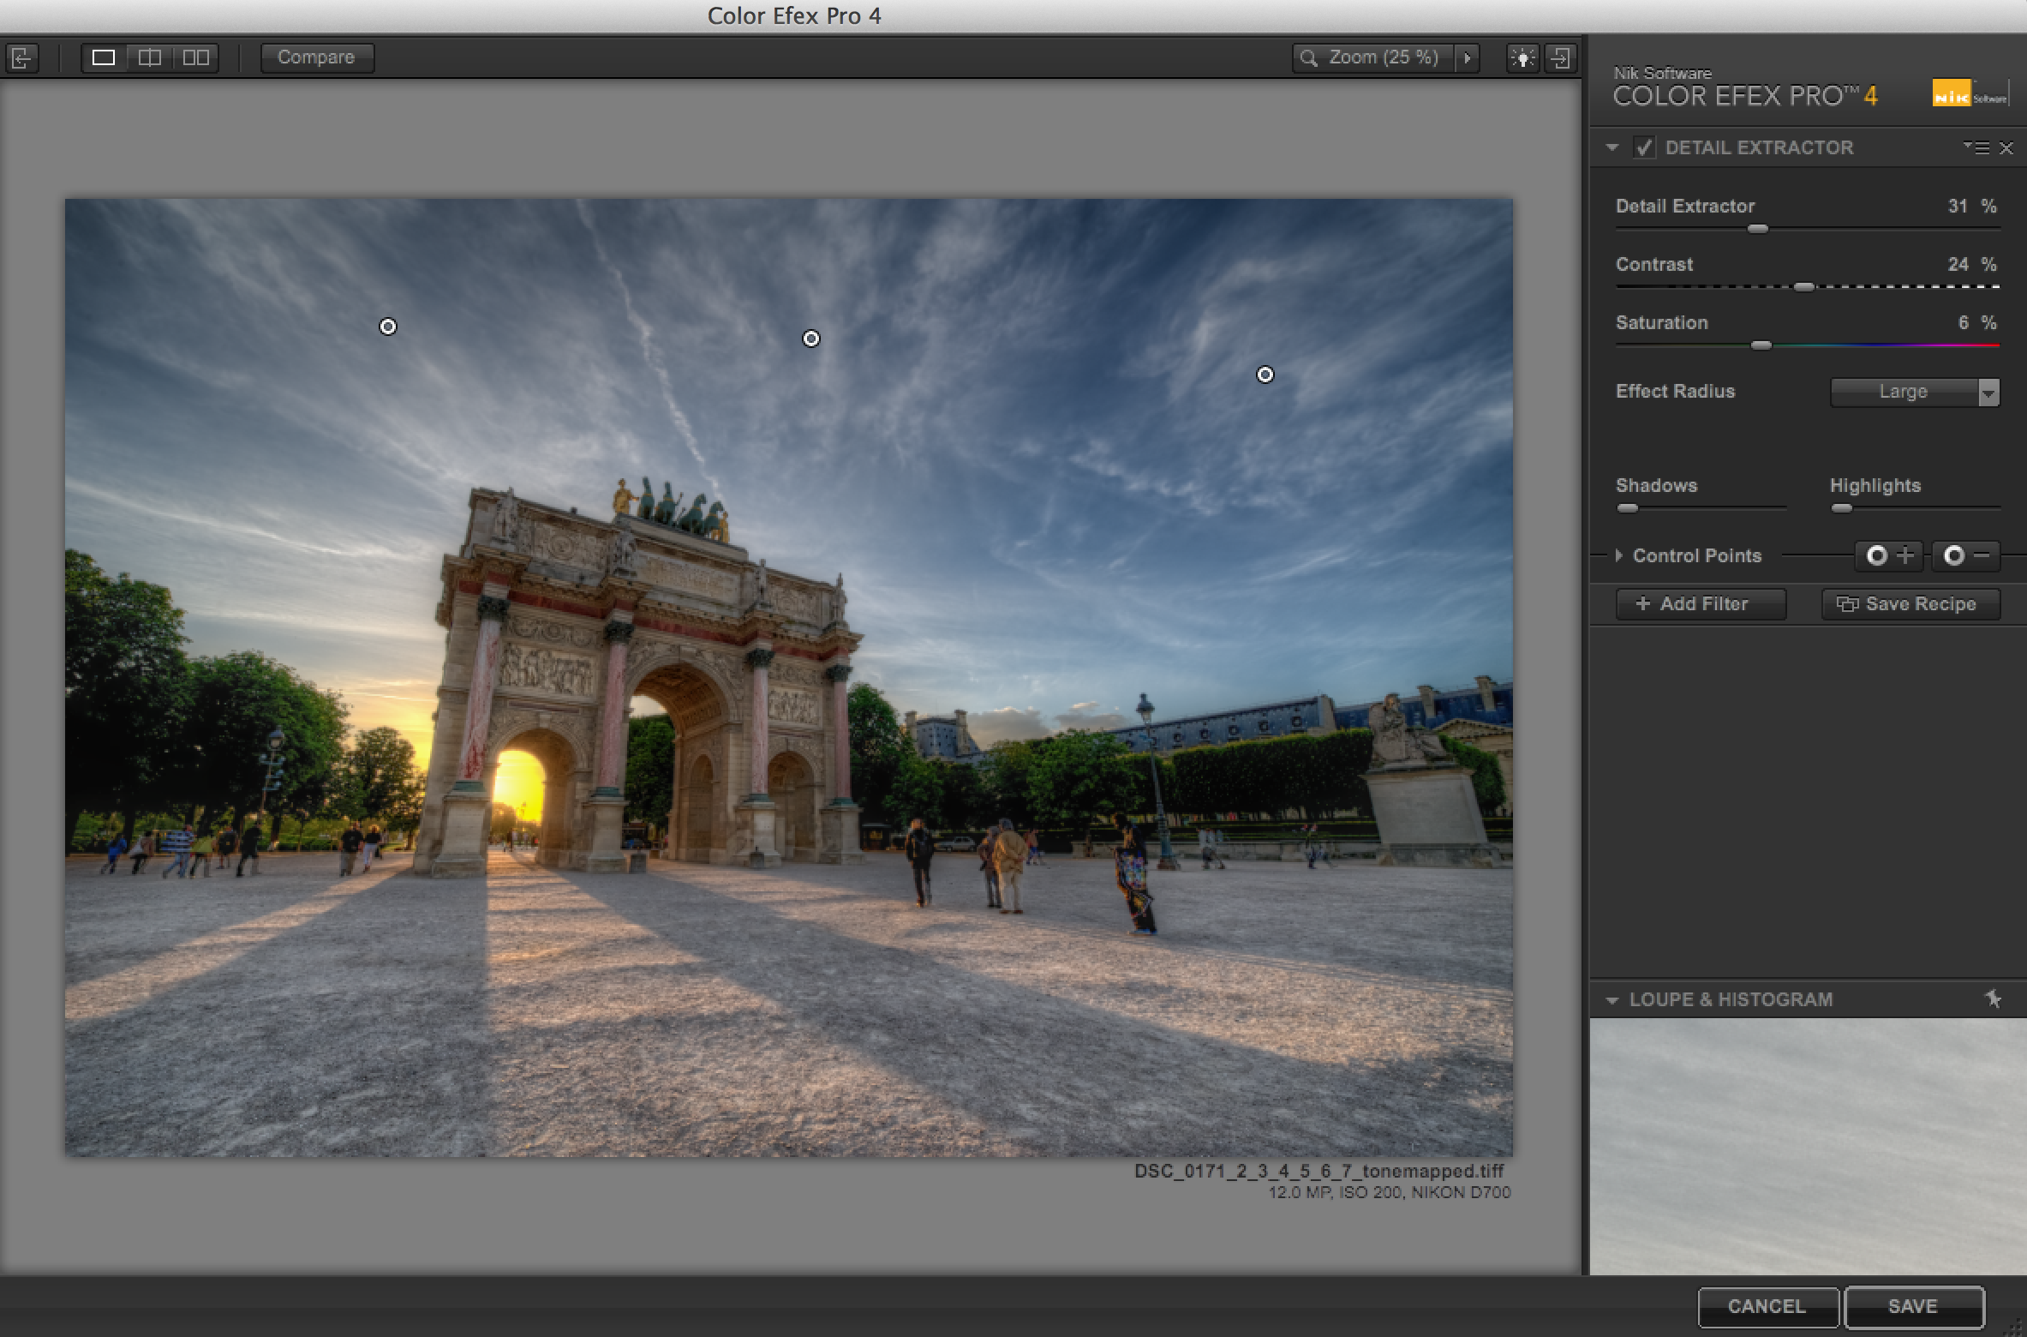Hide the right adjustments panel
The width and height of the screenshot is (2027, 1337).
(x=1560, y=58)
